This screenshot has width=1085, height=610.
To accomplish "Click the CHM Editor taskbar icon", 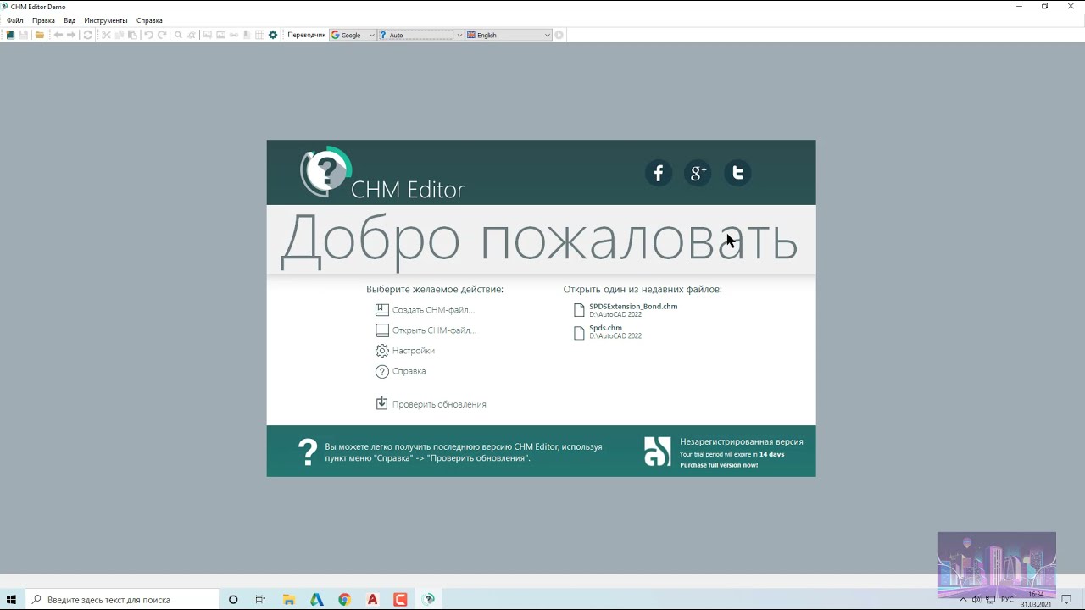I will tap(429, 599).
